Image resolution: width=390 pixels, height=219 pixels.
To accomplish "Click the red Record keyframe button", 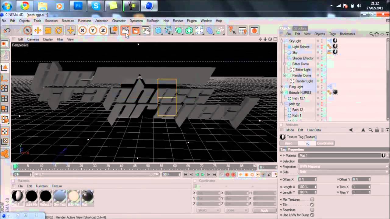I will click(227, 175).
